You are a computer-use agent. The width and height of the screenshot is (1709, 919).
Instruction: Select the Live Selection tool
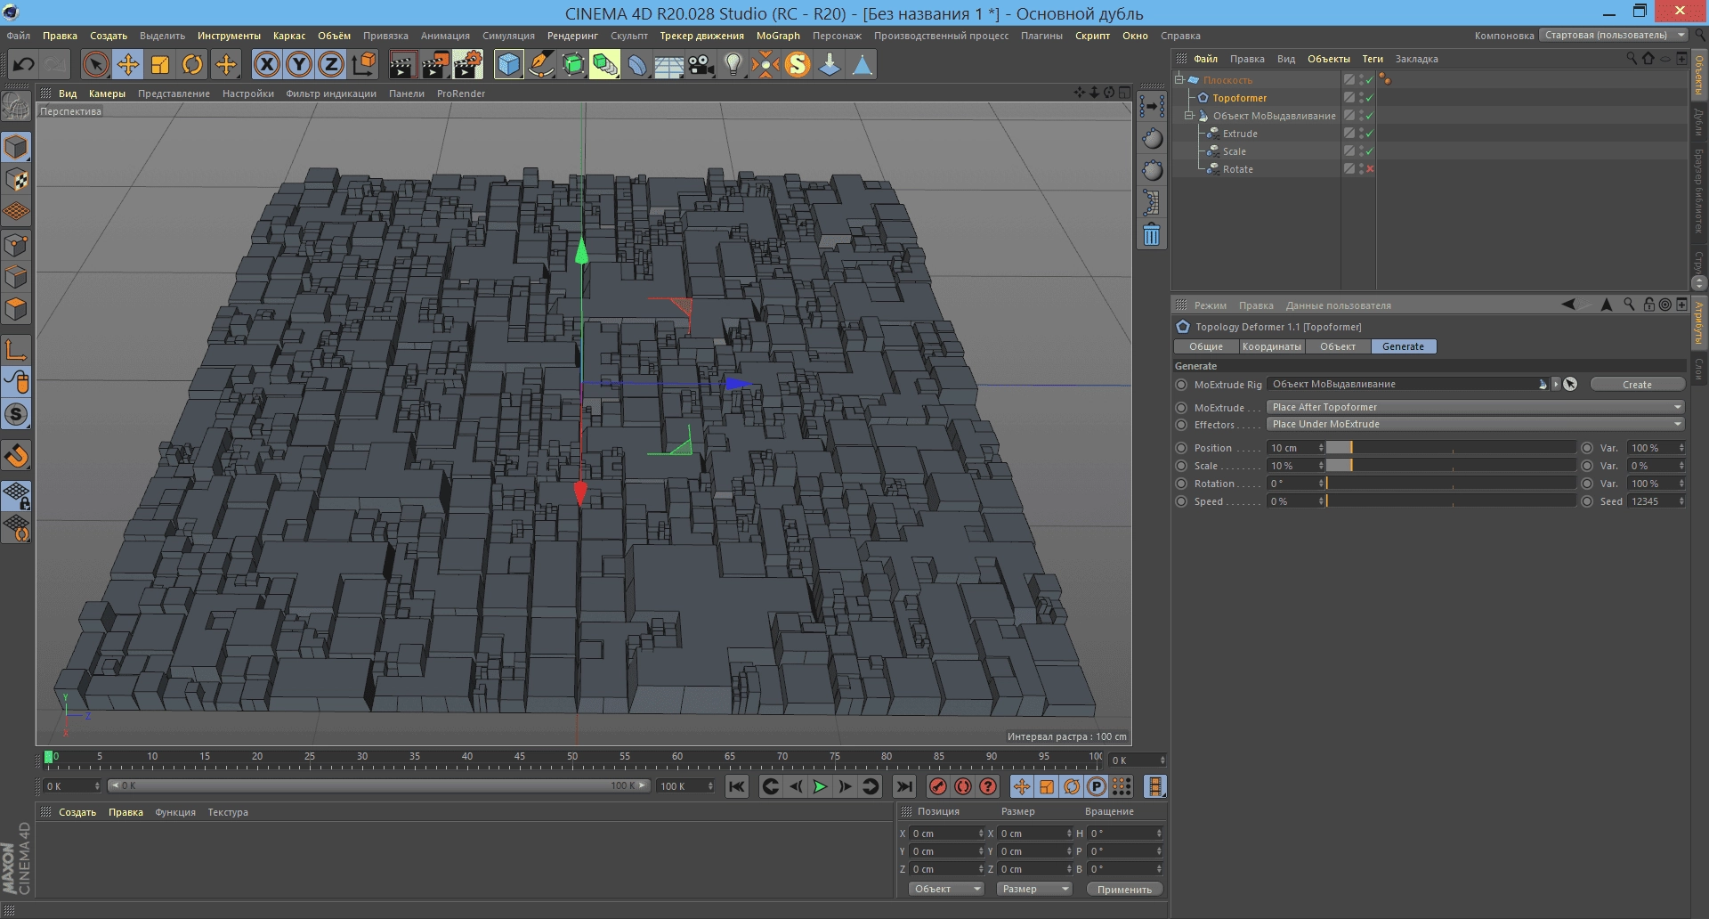95,64
